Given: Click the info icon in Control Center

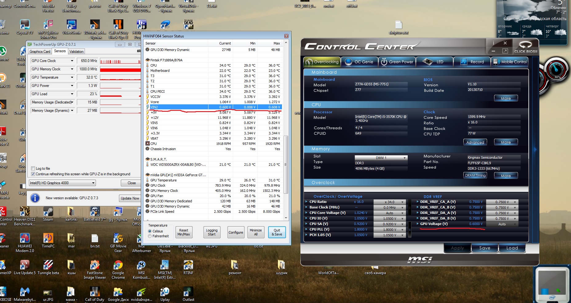Looking at the screenshot, I should 493,43.
